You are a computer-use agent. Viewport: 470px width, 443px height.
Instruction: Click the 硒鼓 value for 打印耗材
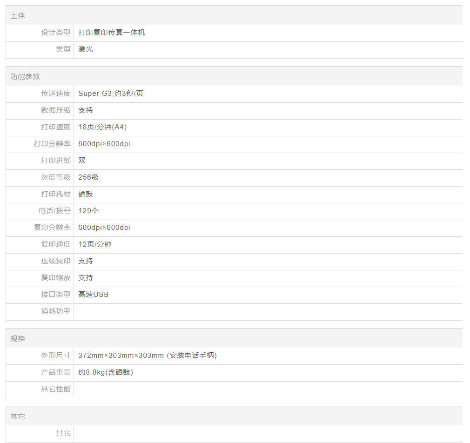point(86,194)
